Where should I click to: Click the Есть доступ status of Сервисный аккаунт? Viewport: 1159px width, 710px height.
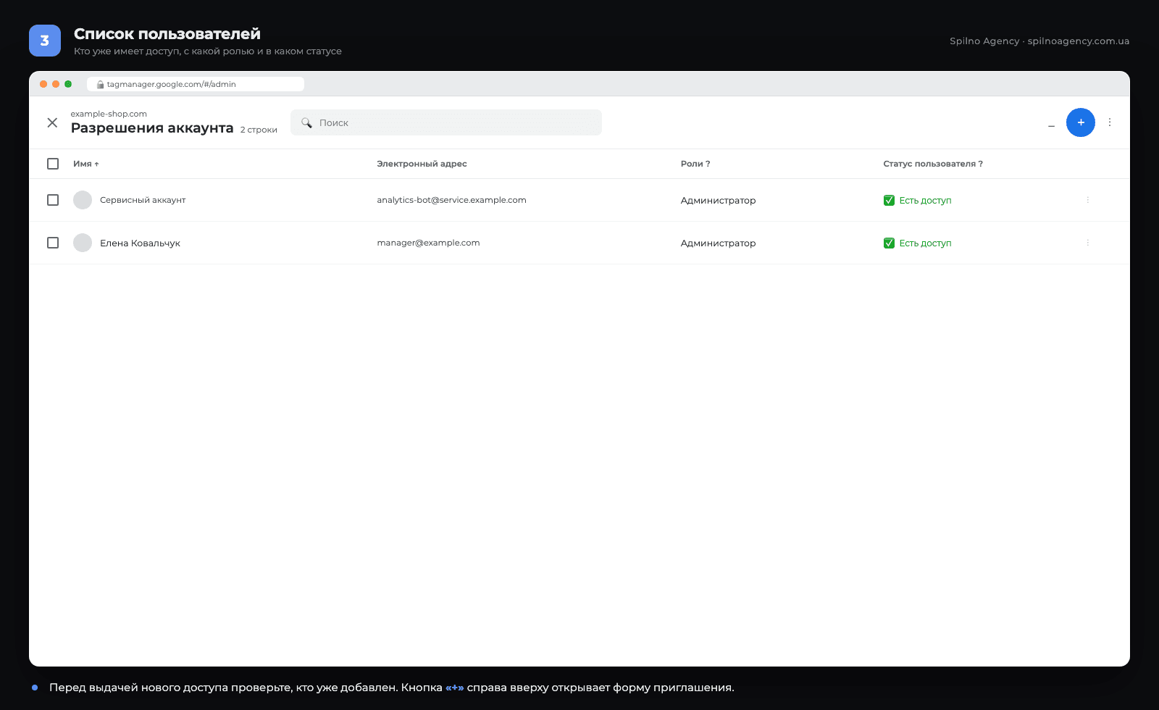click(x=917, y=201)
